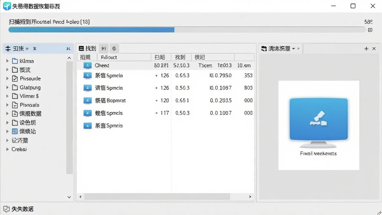
Task: Select the Oheed list row
Action: (x=166, y=65)
